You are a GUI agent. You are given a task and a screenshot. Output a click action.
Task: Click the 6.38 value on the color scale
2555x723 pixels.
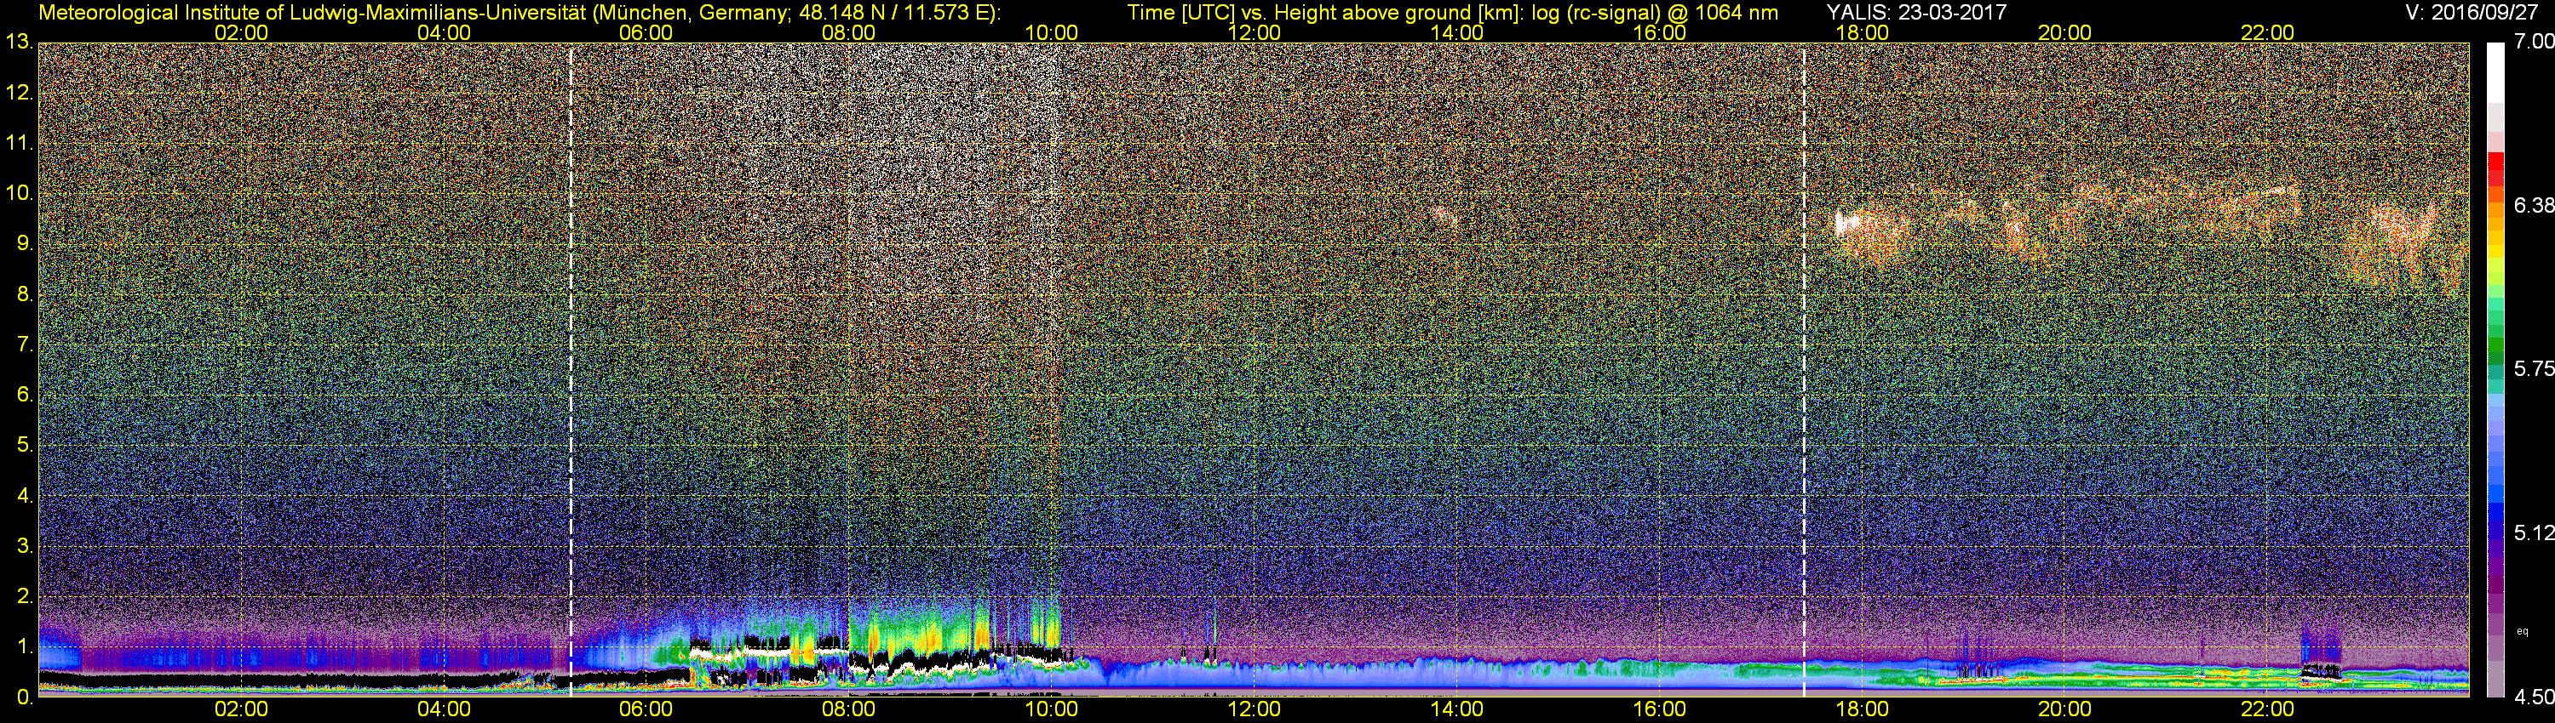coord(2533,205)
